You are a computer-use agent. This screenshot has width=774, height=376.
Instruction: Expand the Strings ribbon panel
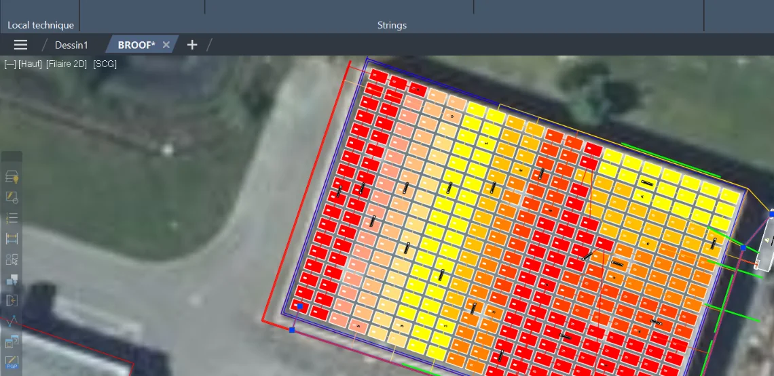click(x=392, y=25)
